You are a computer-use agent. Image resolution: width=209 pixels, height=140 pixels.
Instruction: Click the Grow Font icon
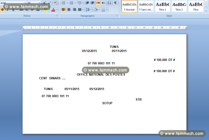point(44,3)
